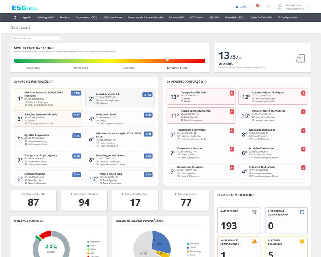
Task: Click the warning icon on Aguardando Complemento
Action: coord(254,241)
